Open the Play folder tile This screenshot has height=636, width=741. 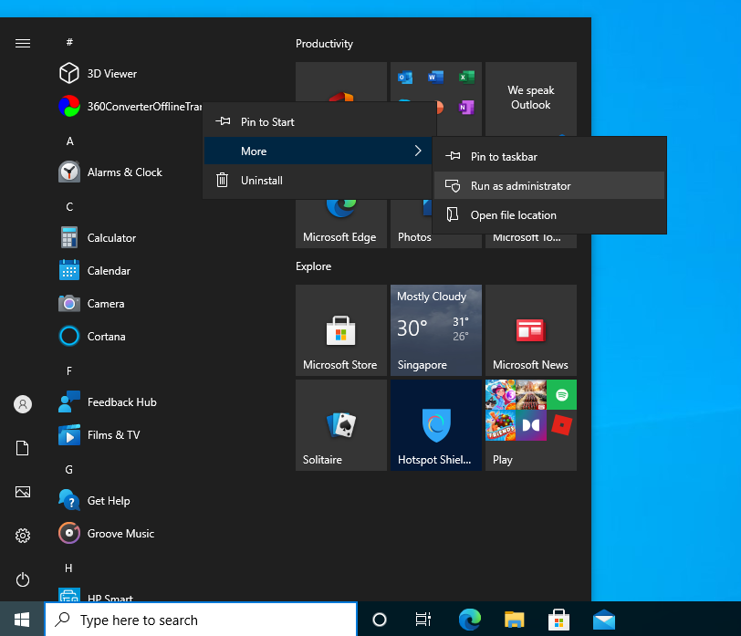coord(531,425)
